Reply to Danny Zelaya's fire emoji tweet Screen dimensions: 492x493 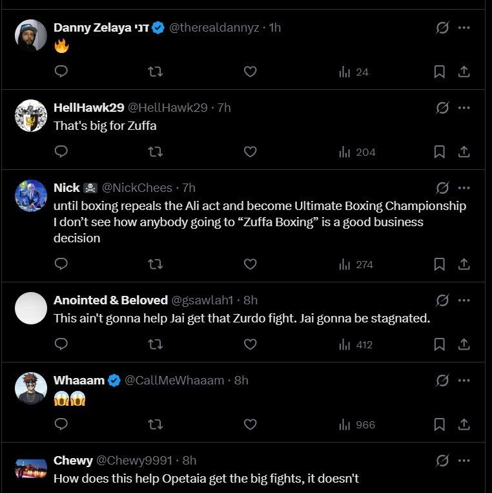pos(61,72)
